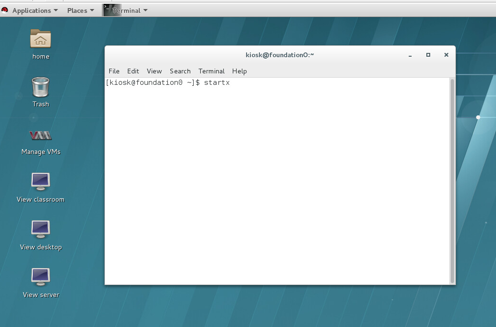Close the kiosk@foundation0 terminal window
The height and width of the screenshot is (327, 496).
[446, 55]
